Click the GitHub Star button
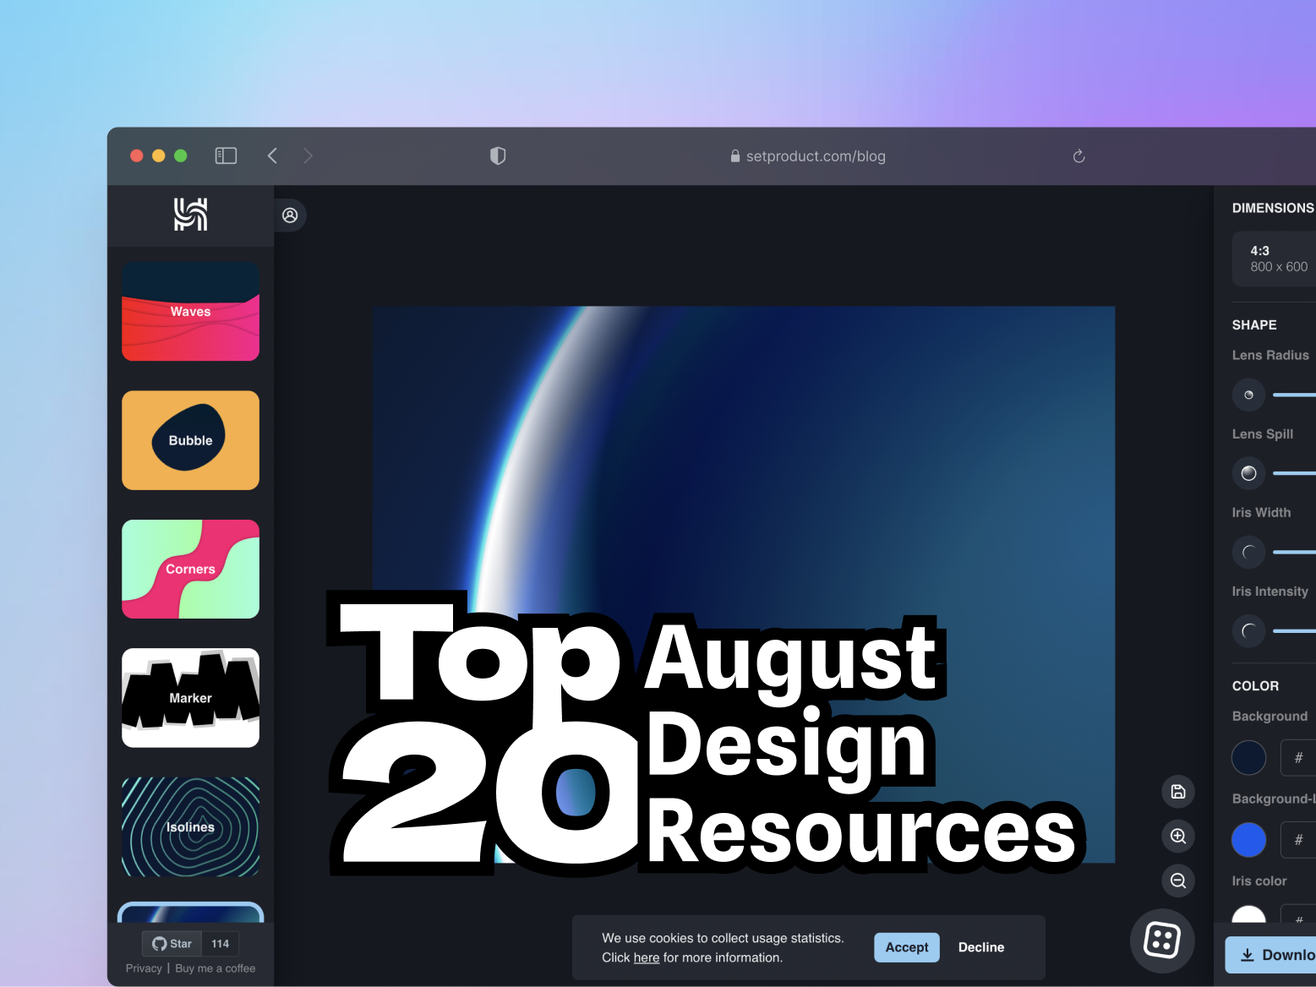Image resolution: width=1316 pixels, height=987 pixels. click(172, 944)
